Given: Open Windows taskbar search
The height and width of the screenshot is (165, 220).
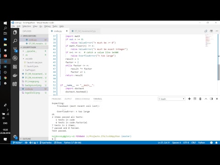Looking at the screenshot, I should 5,28.
